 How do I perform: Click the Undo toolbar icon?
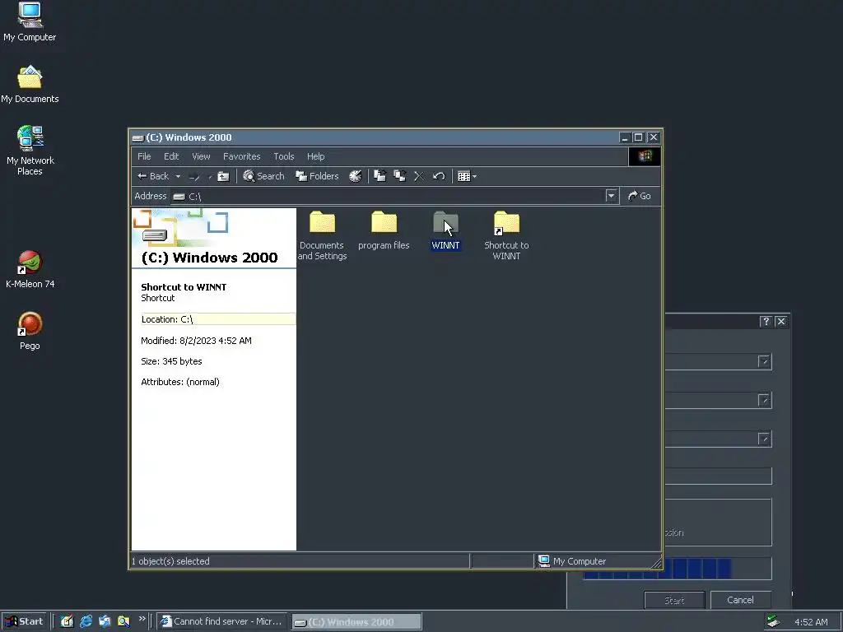pos(439,176)
